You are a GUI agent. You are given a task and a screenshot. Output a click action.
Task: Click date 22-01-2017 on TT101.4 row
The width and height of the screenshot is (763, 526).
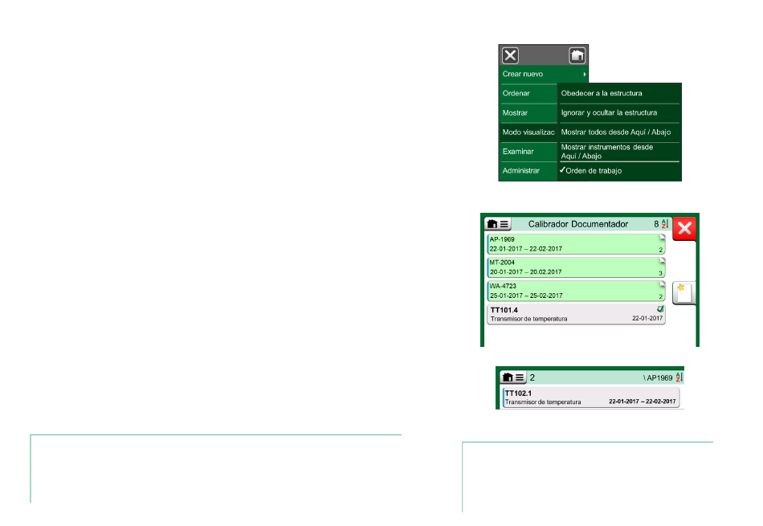pyautogui.click(x=647, y=318)
